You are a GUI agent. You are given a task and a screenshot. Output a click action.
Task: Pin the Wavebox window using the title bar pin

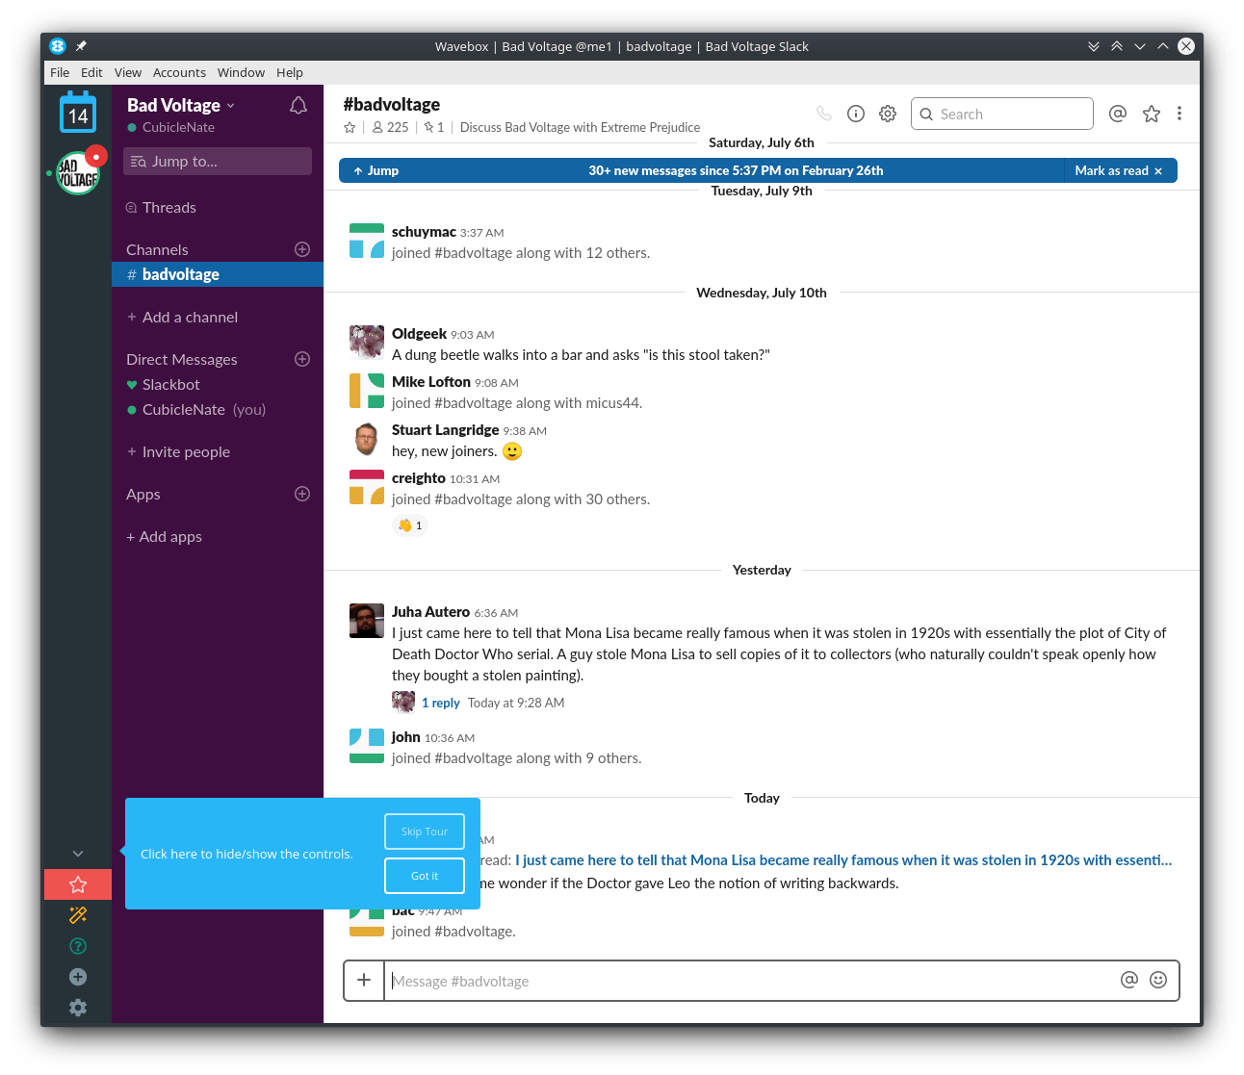(x=82, y=46)
